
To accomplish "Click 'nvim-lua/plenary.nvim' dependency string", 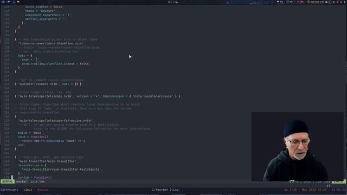I will (153, 96).
